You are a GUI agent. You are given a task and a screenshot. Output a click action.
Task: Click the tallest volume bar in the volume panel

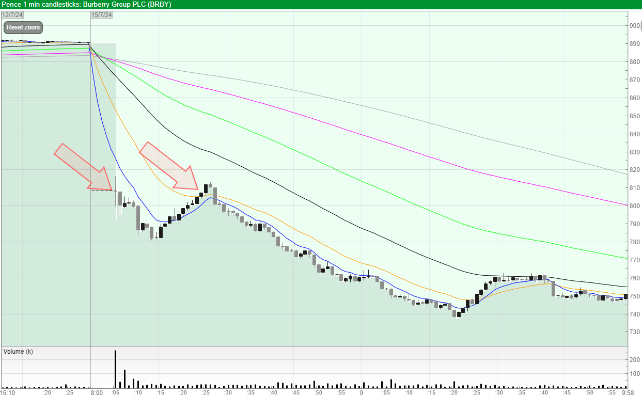[x=115, y=369]
